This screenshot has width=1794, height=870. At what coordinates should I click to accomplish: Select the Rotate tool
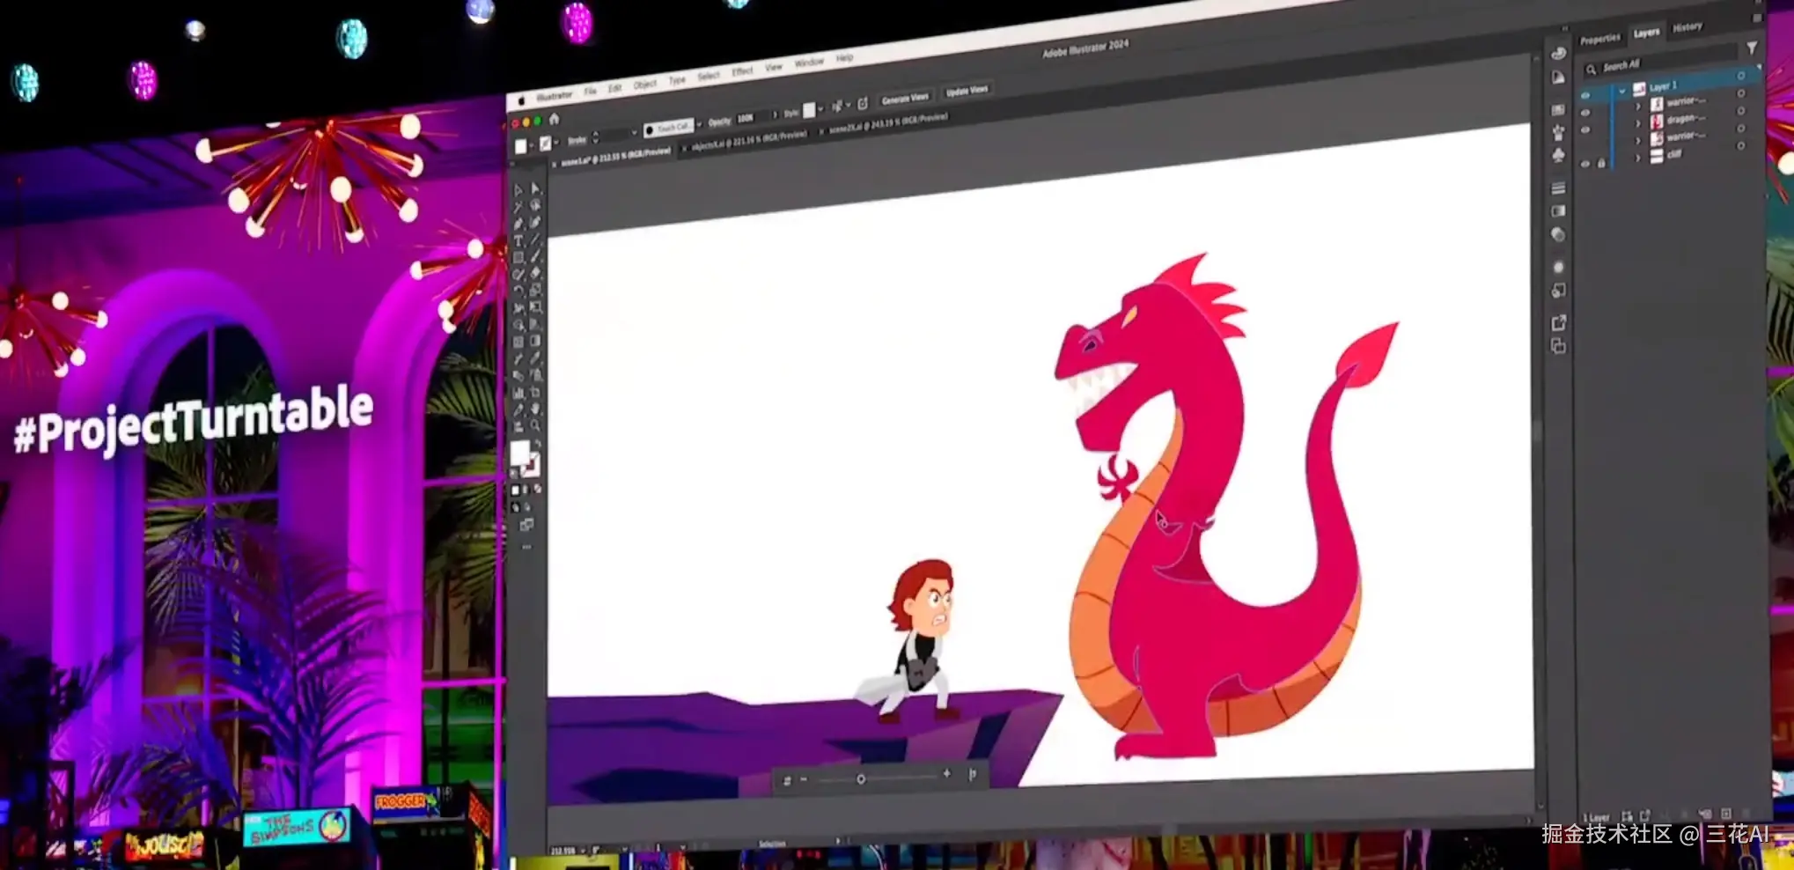point(518,291)
